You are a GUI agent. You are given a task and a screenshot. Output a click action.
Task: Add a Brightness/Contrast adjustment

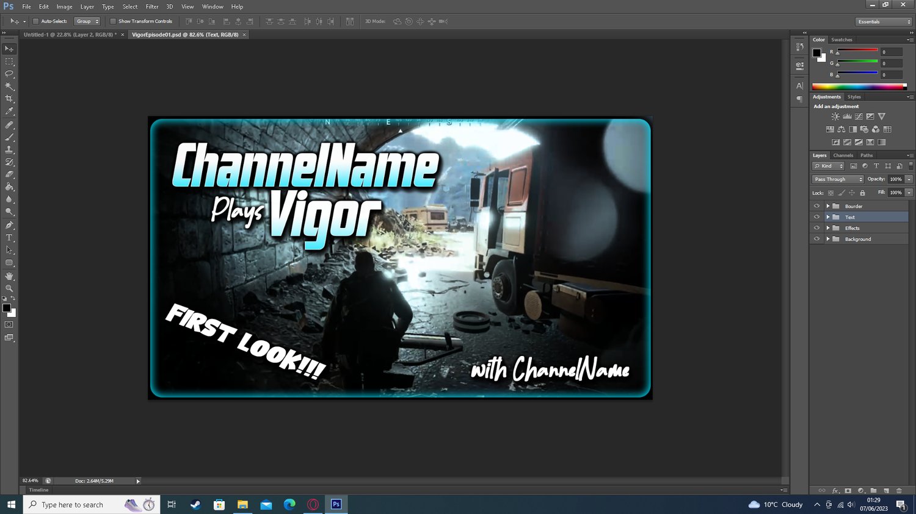point(835,116)
